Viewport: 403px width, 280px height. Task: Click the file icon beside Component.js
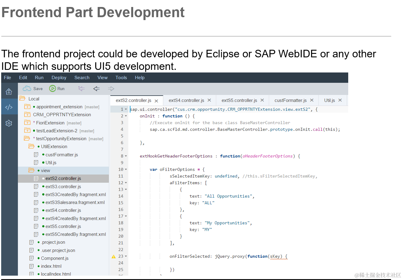point(31,258)
